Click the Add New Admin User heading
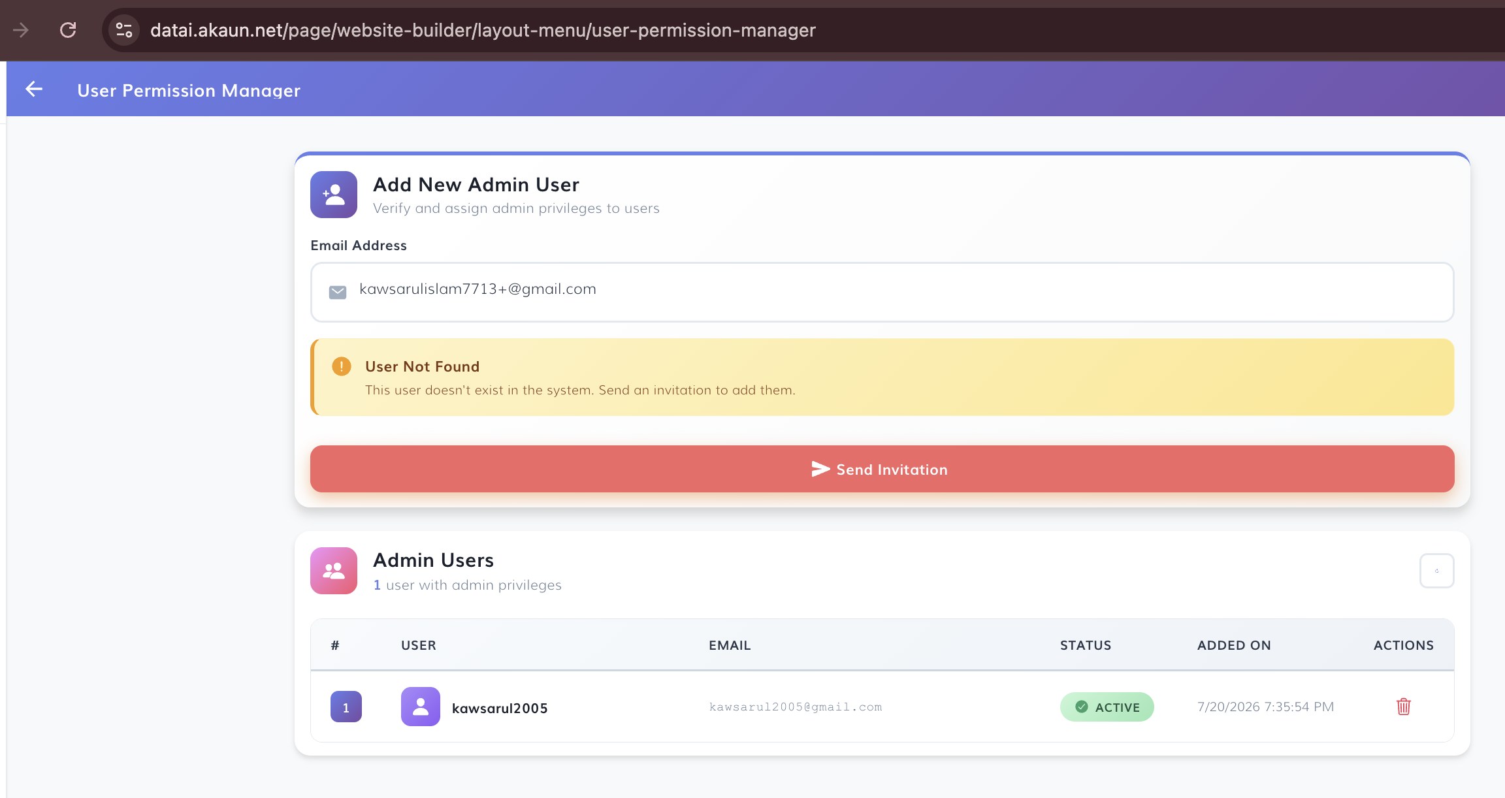 (x=476, y=185)
